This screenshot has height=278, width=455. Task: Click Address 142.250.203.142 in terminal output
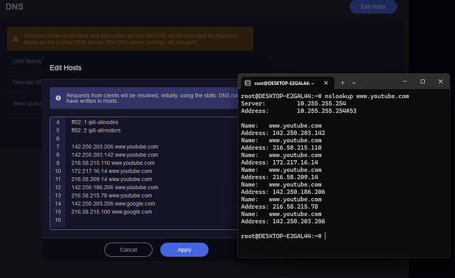[283, 133]
